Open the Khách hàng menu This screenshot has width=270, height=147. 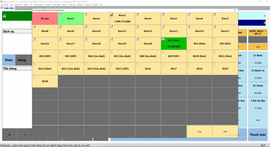tap(37, 5)
